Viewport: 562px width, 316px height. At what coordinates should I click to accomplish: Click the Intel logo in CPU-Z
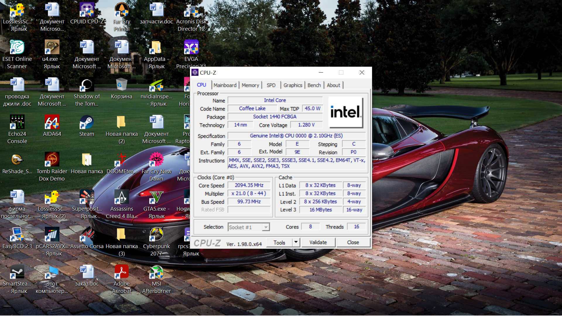coord(346,112)
